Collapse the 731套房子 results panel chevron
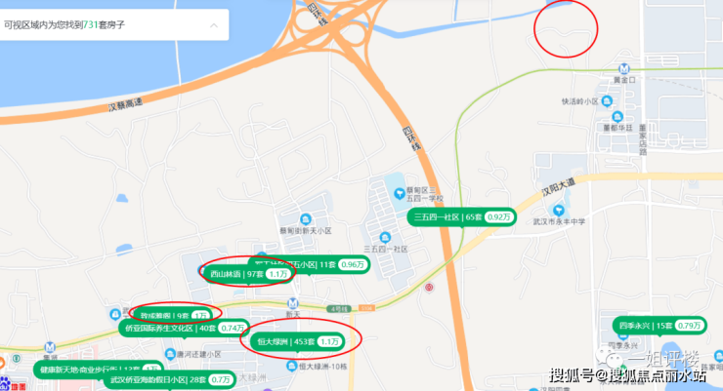This screenshot has width=723, height=391. coord(214,25)
